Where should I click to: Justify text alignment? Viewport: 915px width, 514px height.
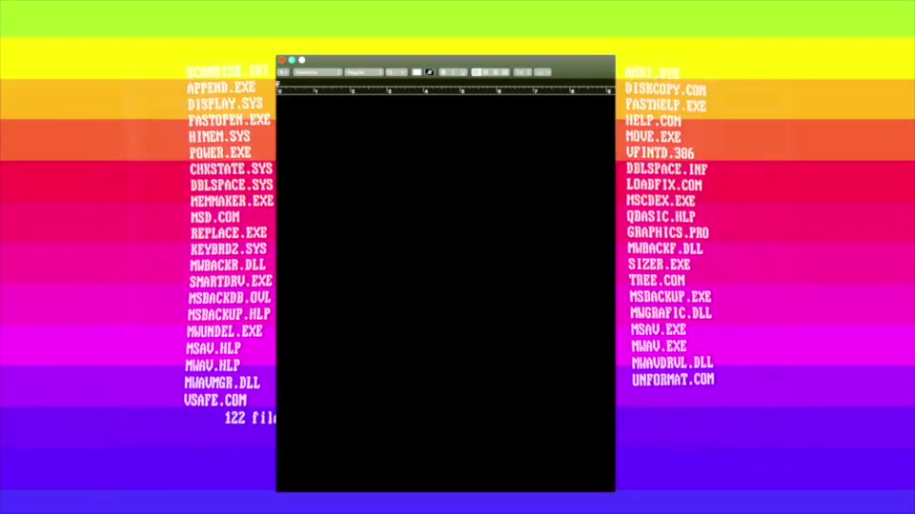505,72
